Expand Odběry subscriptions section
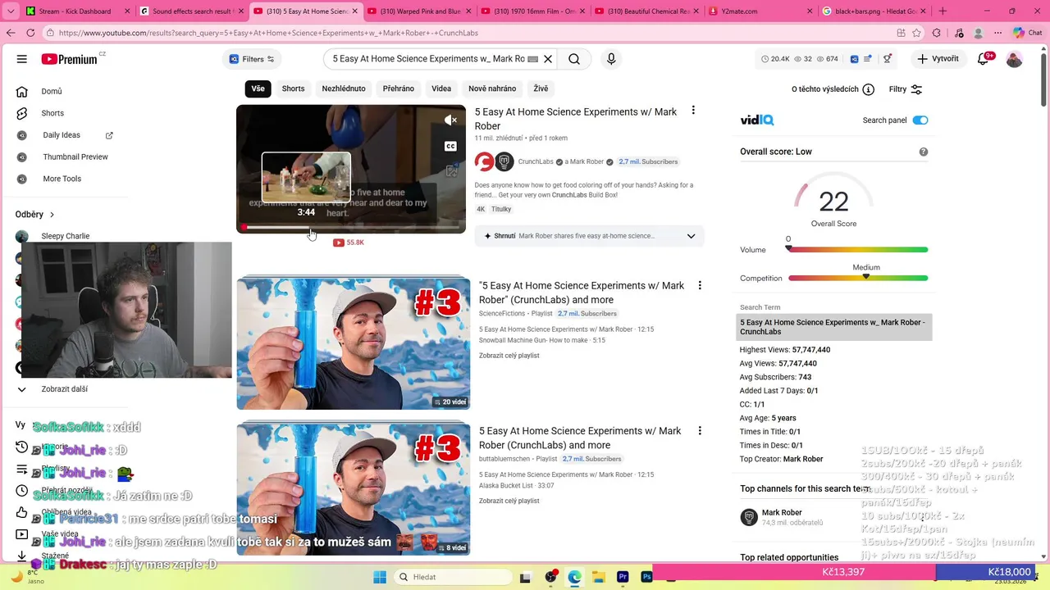Screen dimensions: 1050x590 click(34, 215)
